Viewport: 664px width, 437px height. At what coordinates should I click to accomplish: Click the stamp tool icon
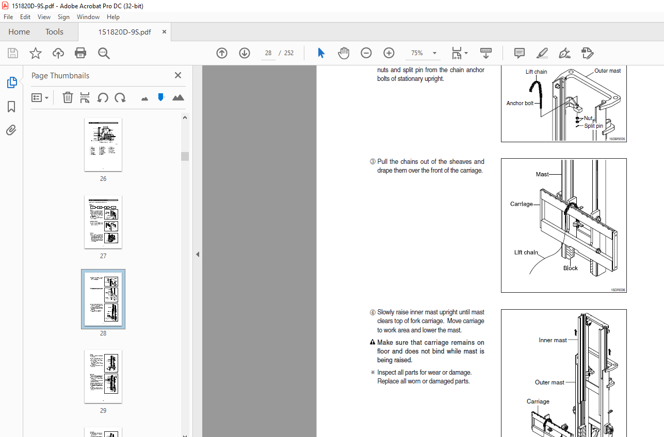[x=587, y=53]
